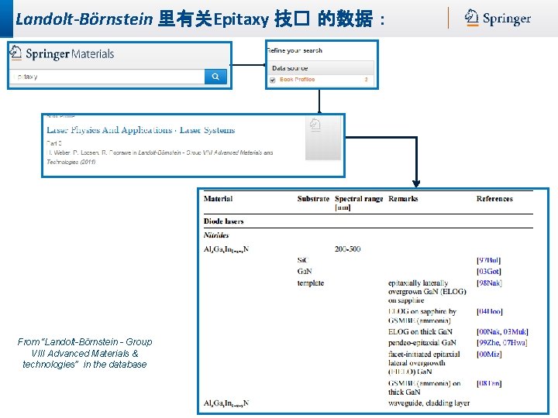Image resolution: width=558 pixels, height=418 pixels.
Task: Click the italic Landolt-Börnstein Group VIII caption
Action: pyautogui.click(x=84, y=353)
